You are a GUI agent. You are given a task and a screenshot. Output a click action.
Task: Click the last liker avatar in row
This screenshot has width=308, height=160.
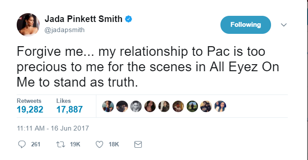pos(220,106)
